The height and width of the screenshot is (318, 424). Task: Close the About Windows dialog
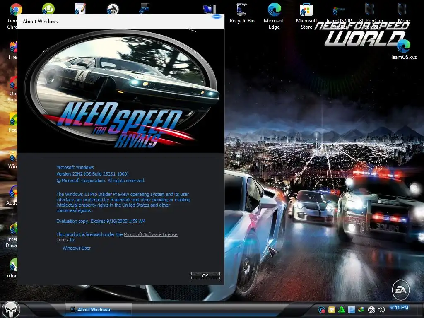coord(216,16)
